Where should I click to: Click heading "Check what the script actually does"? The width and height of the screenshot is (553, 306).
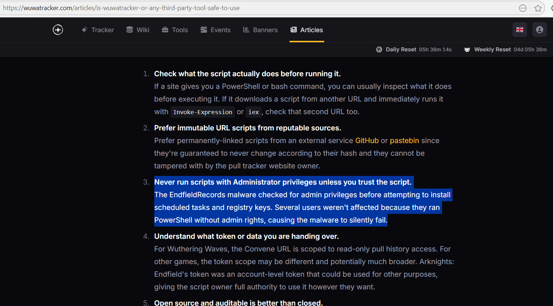(247, 74)
